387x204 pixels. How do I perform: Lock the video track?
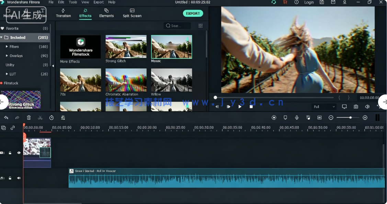tap(10, 152)
